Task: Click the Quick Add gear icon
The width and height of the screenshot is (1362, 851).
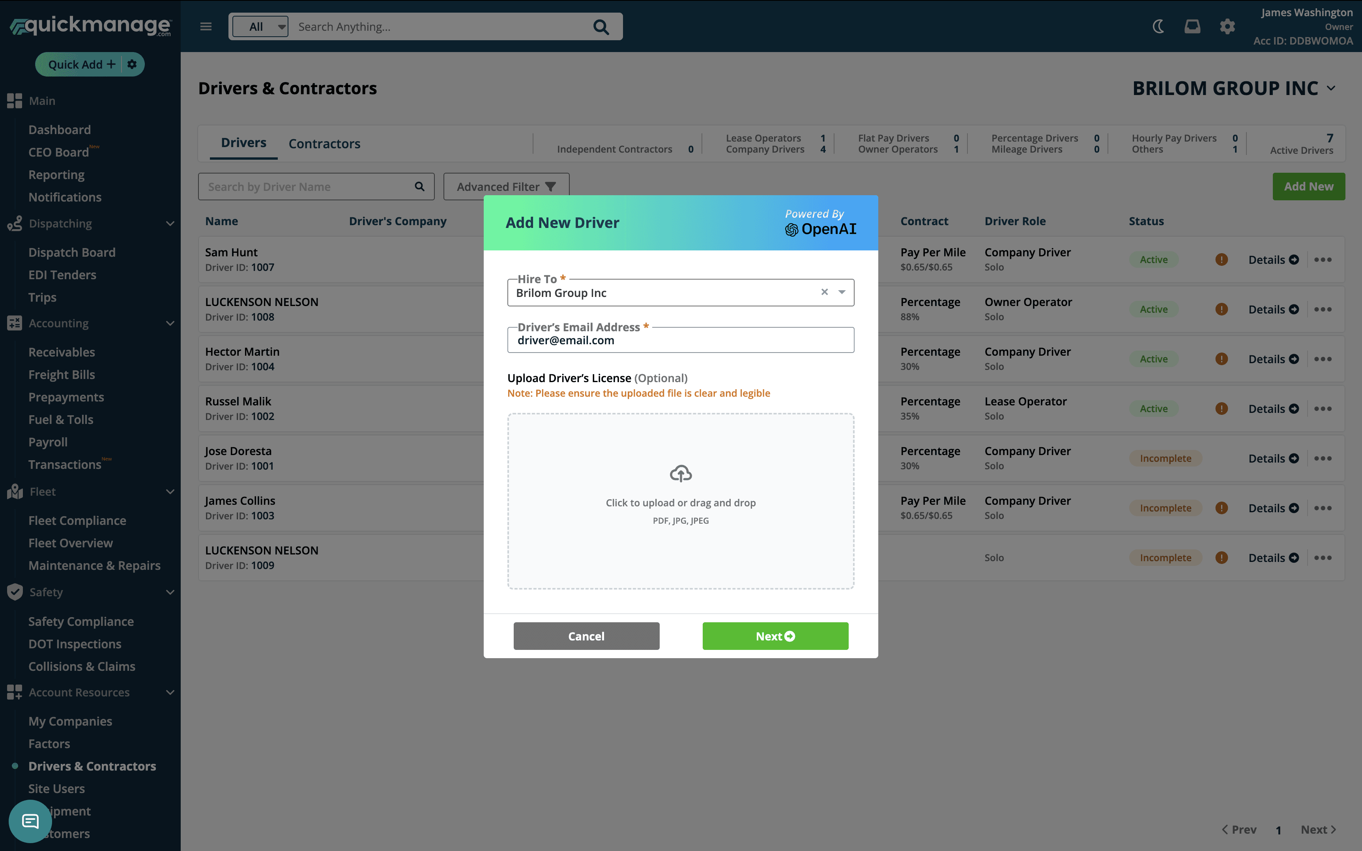Action: point(132,64)
